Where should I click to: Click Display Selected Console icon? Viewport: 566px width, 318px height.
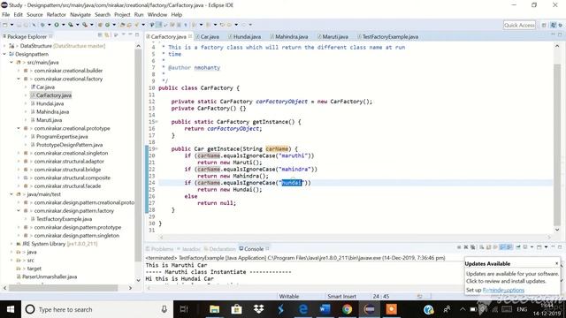524,247
